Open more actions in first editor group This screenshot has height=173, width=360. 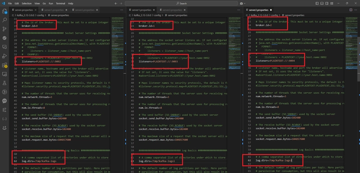(121, 10)
